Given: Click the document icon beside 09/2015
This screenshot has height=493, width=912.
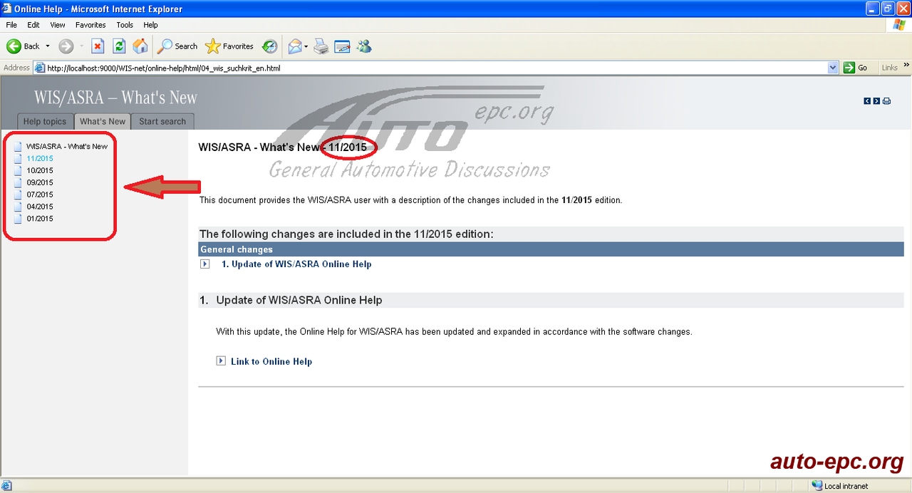Looking at the screenshot, I should (18, 183).
